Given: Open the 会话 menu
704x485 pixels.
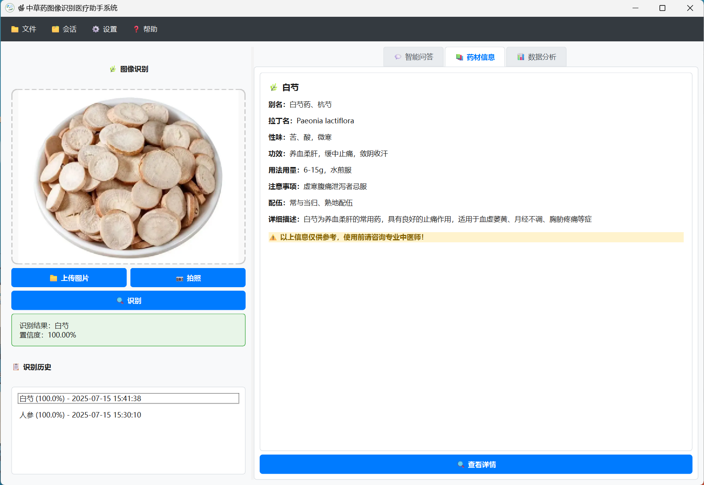Looking at the screenshot, I should (64, 29).
